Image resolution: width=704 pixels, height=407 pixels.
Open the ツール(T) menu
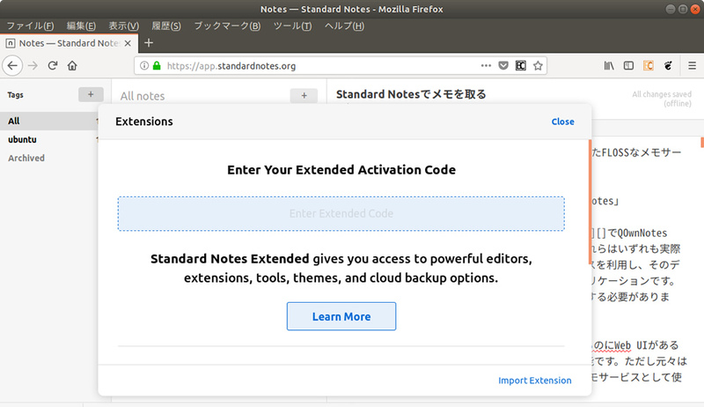[x=293, y=26]
